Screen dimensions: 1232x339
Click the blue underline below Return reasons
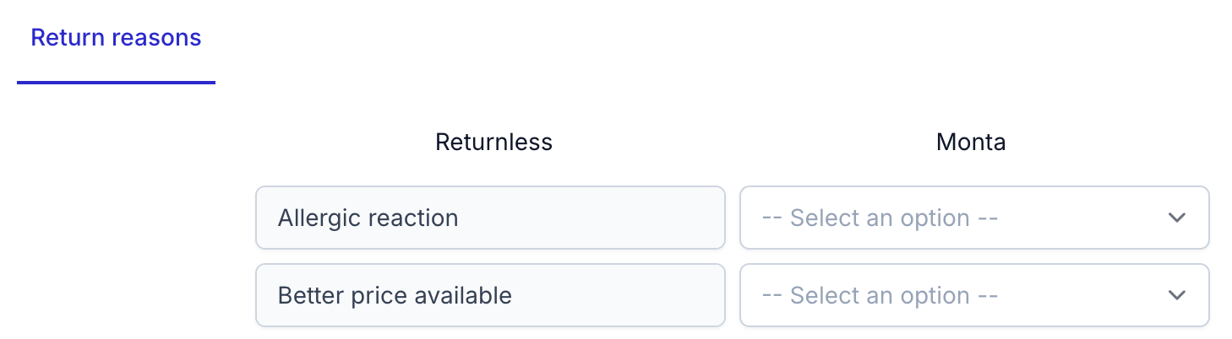[116, 83]
